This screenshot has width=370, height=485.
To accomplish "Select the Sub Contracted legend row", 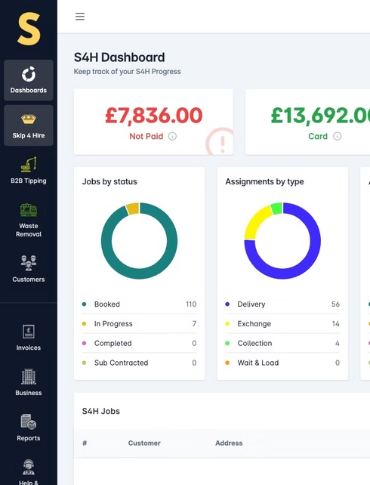I will [139, 363].
